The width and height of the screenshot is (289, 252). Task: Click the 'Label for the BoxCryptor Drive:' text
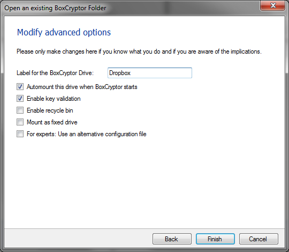[x=55, y=73]
